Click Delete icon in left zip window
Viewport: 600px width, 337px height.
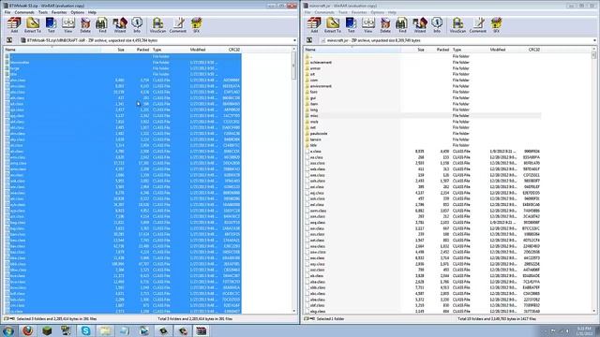(x=85, y=25)
